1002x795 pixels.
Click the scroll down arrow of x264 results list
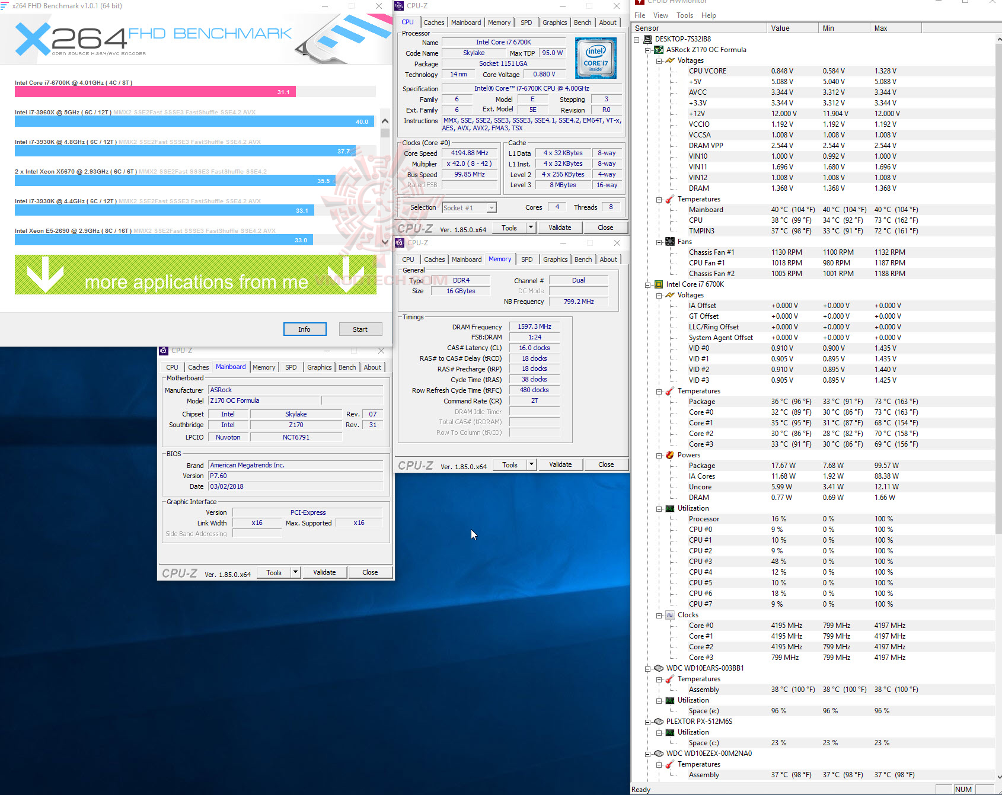(385, 242)
